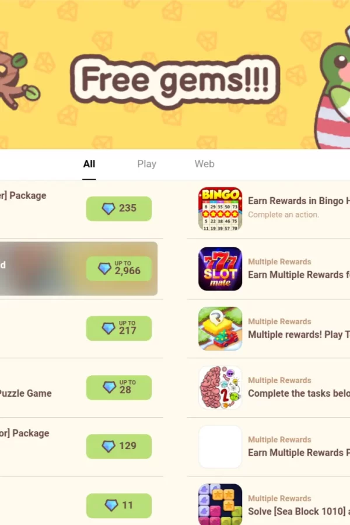Claim the up to 28 gems button

point(119,387)
